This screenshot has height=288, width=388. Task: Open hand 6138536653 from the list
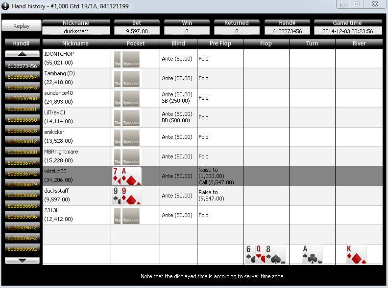coord(22,206)
